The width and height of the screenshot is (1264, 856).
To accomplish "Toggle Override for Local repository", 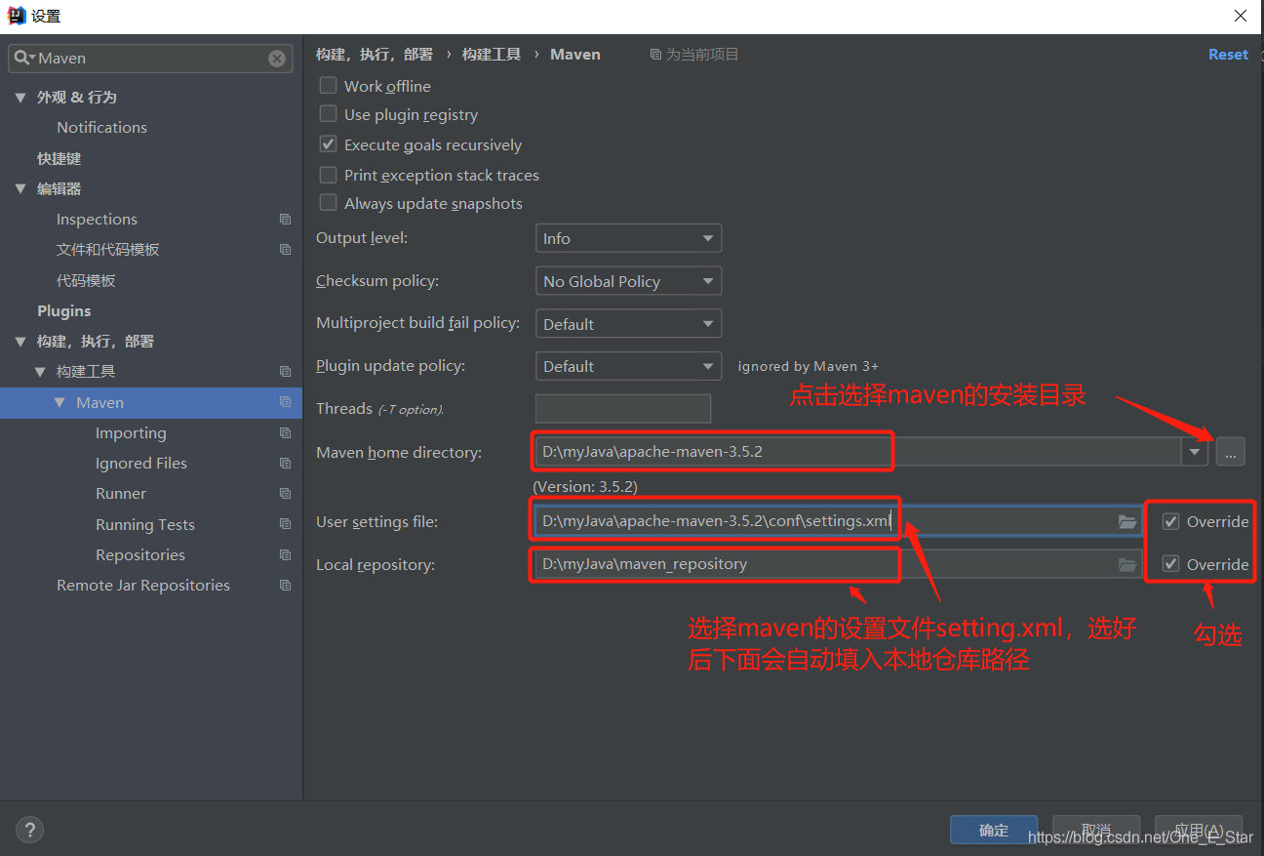I will (1171, 564).
